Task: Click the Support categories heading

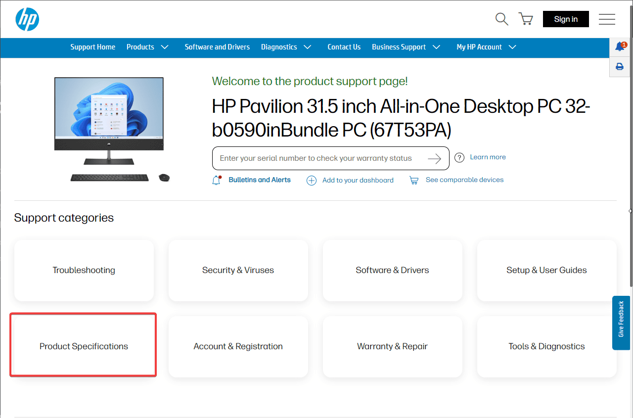Action: point(64,218)
